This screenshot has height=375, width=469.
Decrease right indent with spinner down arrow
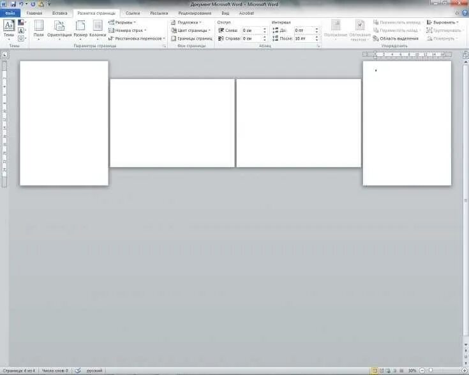(x=264, y=40)
